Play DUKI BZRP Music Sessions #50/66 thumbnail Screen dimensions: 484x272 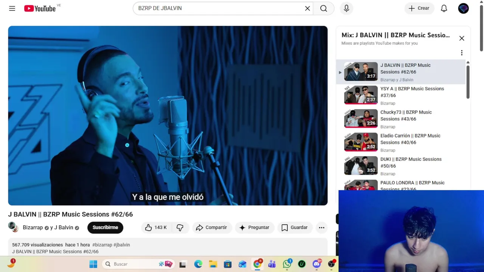pos(361,165)
